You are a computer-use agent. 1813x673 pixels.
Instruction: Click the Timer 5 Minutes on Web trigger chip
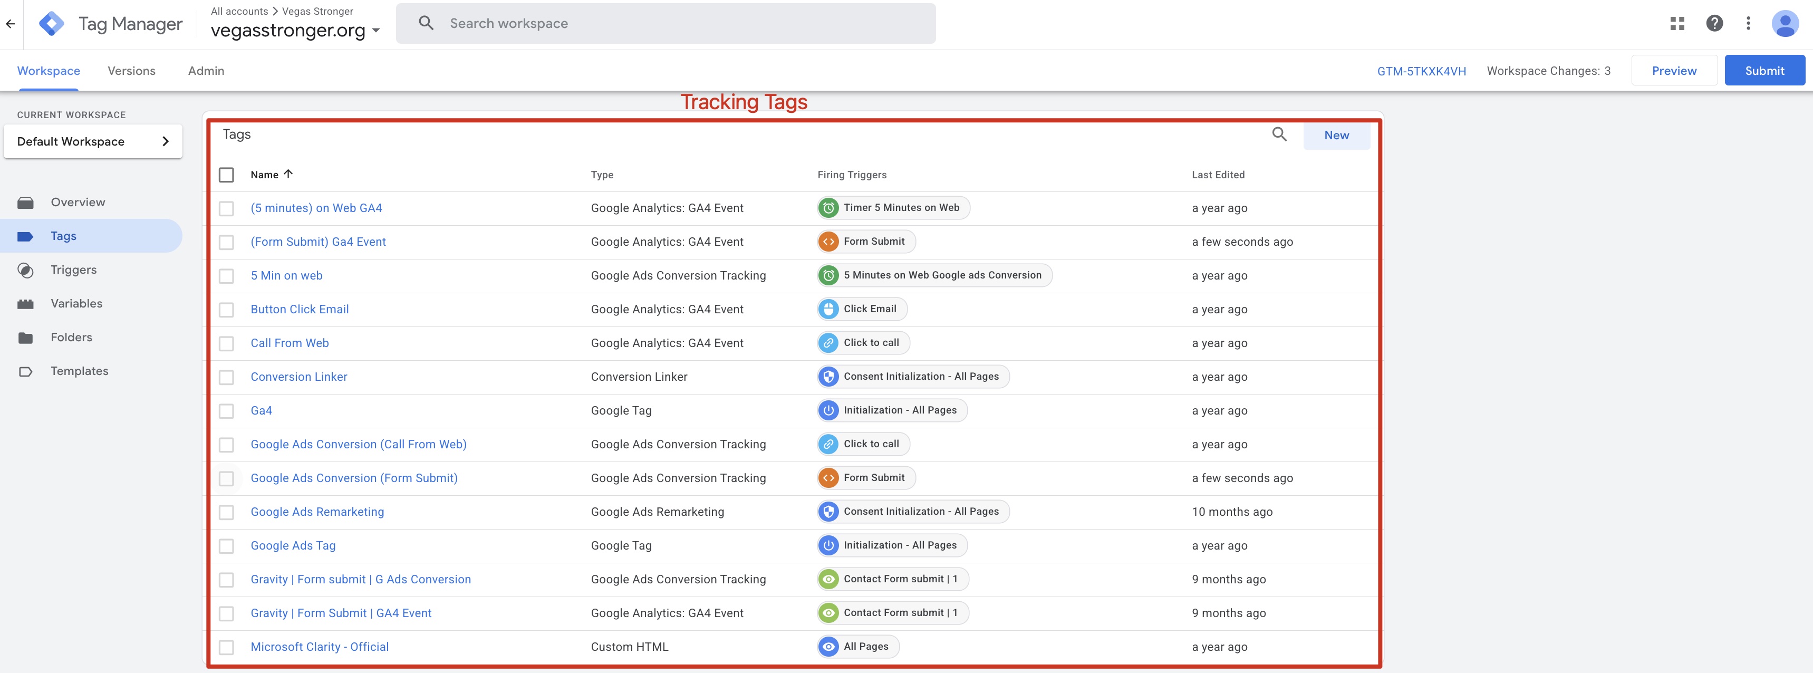pyautogui.click(x=893, y=208)
